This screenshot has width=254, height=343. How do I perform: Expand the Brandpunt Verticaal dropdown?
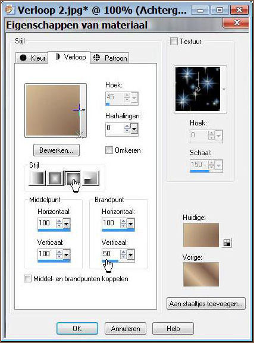click(130, 254)
